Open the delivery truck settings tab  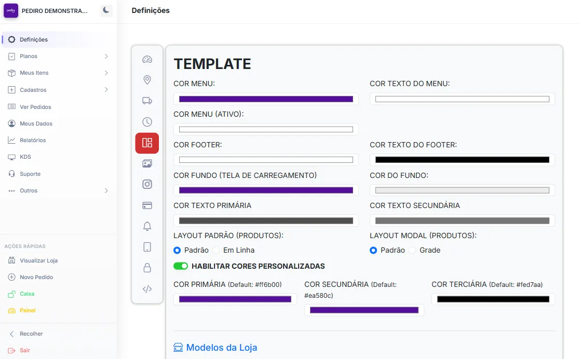tap(147, 101)
